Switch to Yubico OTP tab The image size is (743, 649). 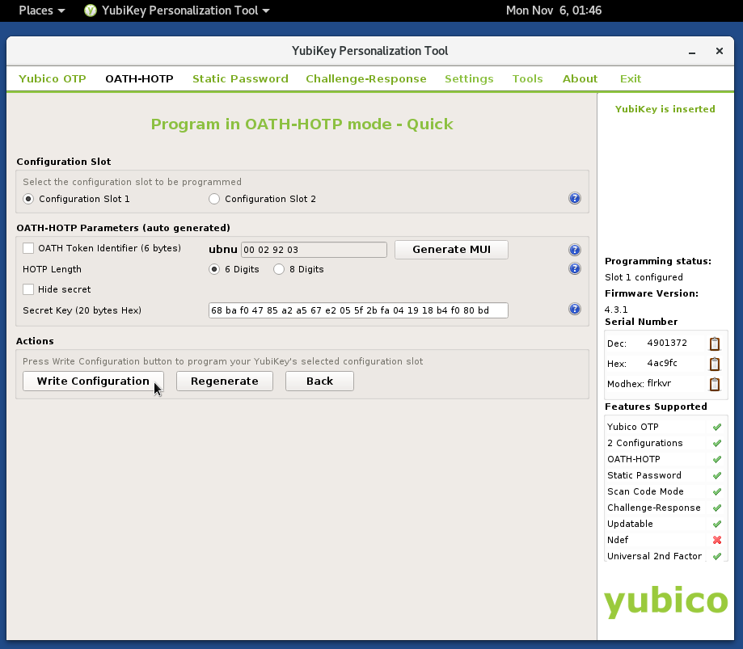tap(52, 78)
